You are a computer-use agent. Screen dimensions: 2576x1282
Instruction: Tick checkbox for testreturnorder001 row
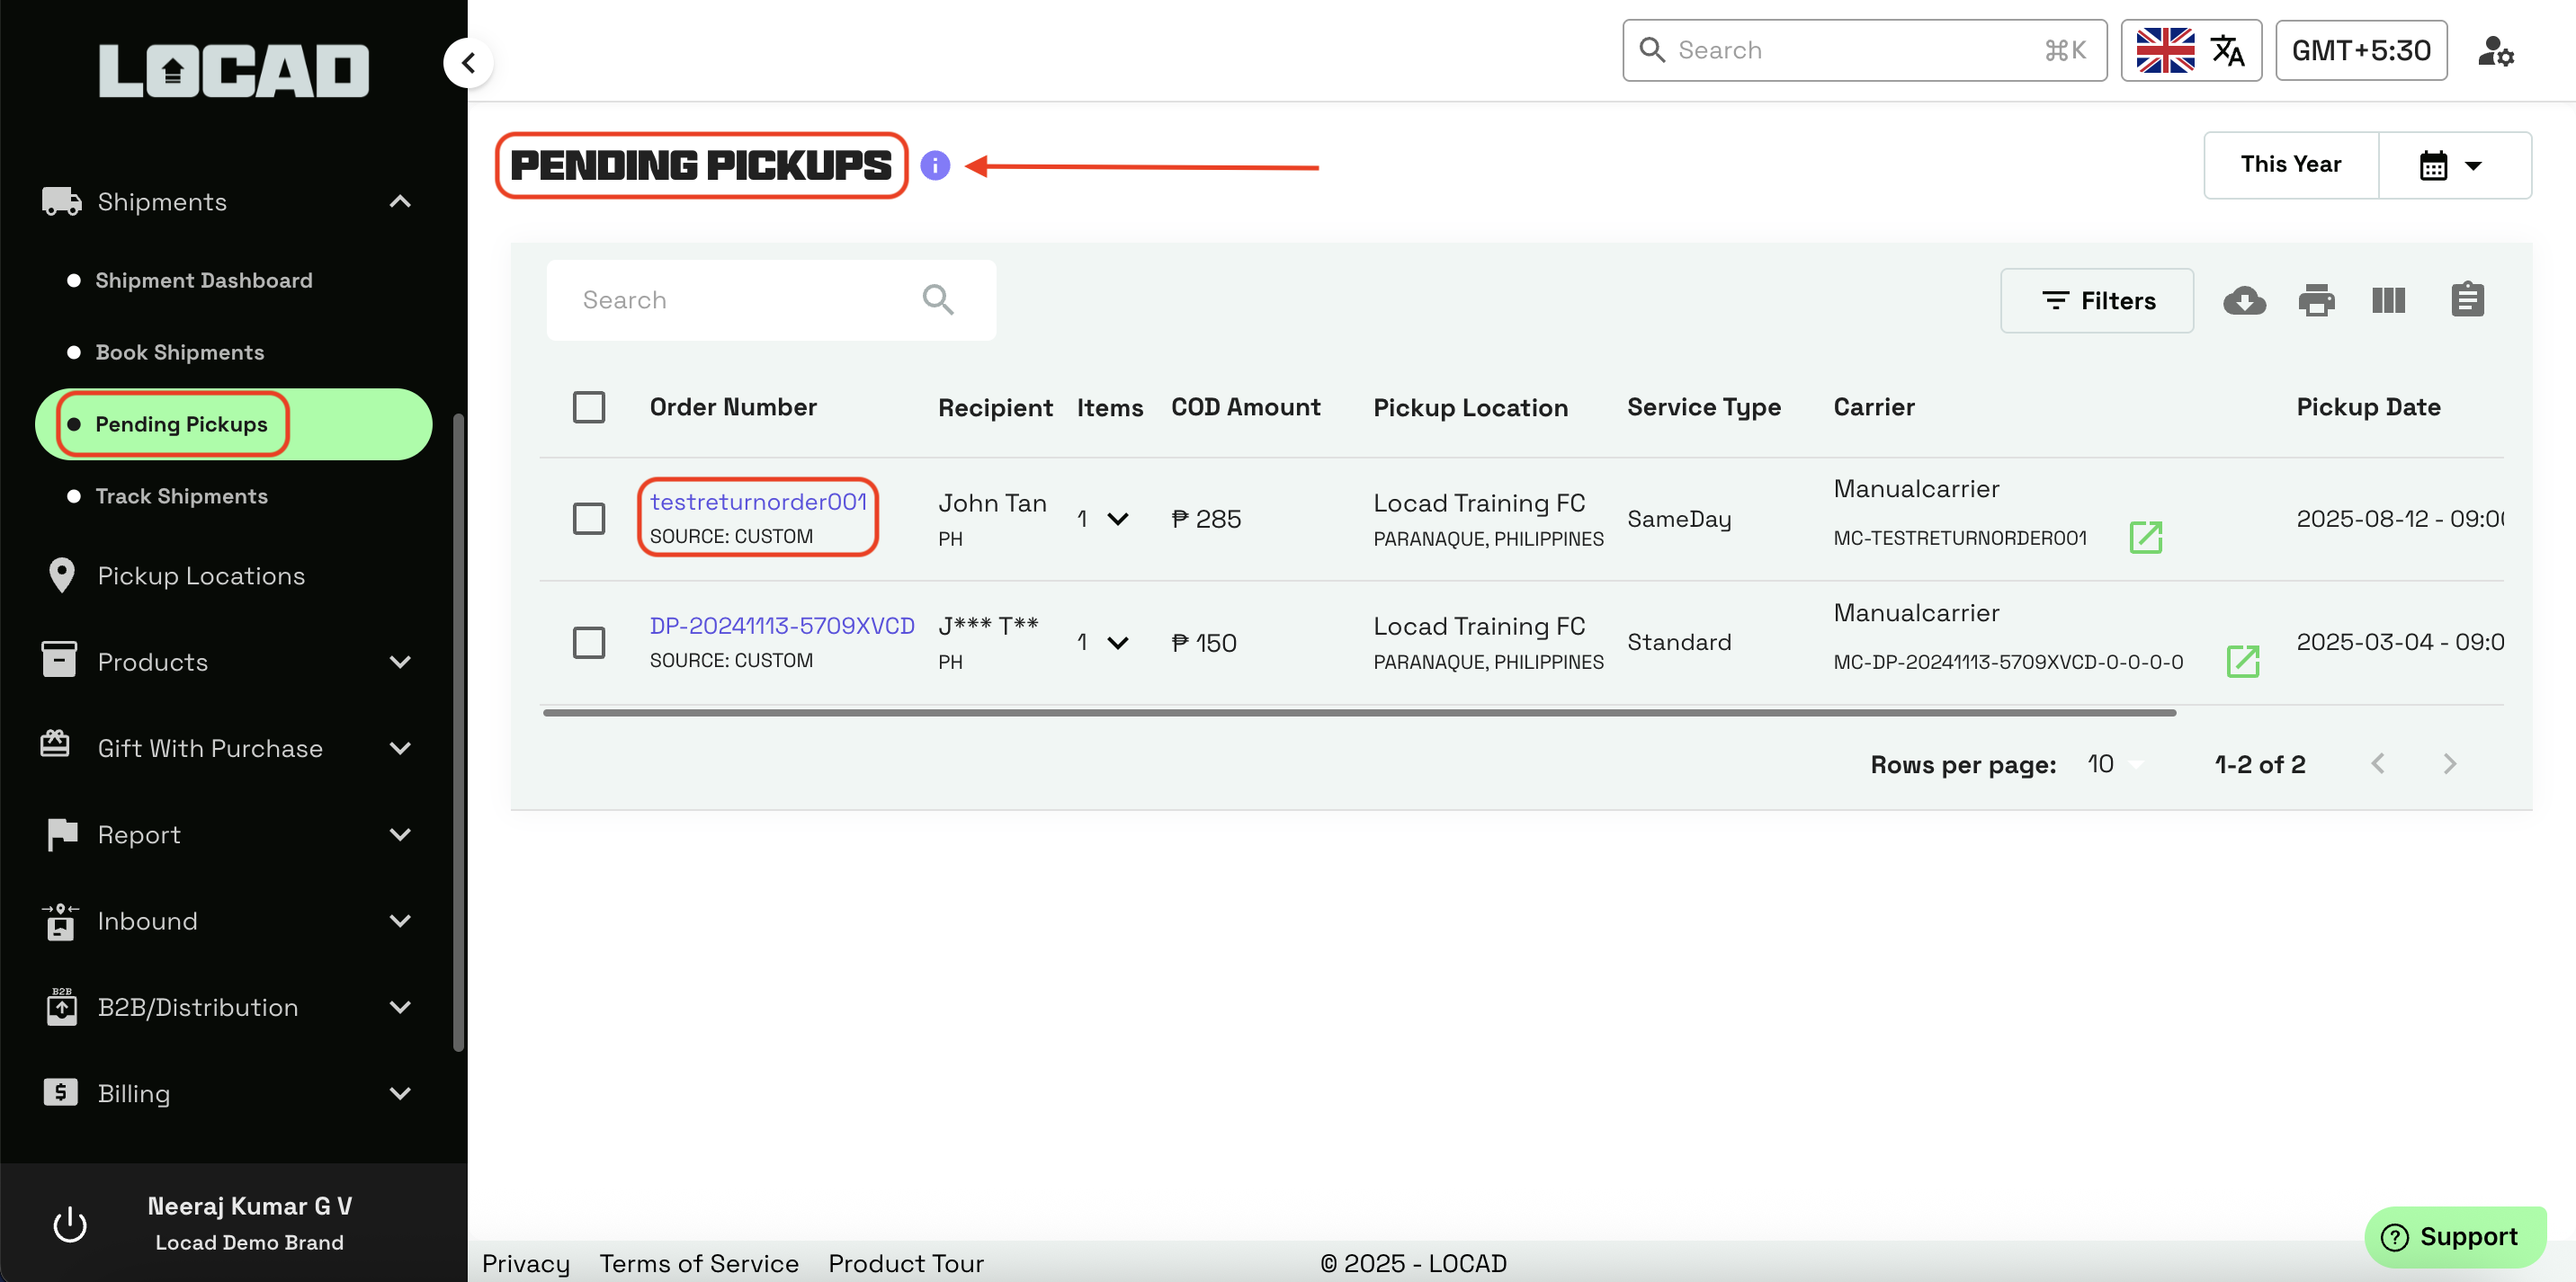coord(589,519)
